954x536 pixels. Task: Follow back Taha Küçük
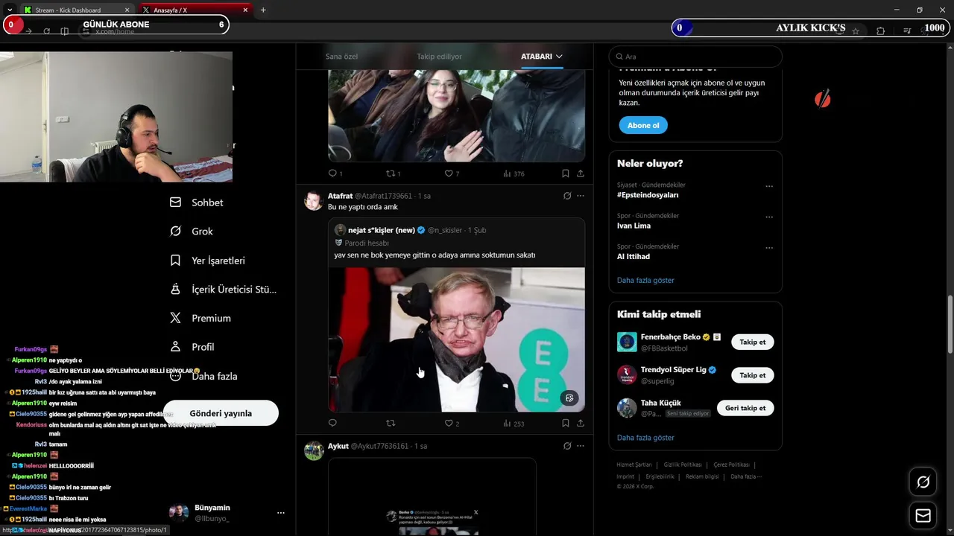point(745,408)
